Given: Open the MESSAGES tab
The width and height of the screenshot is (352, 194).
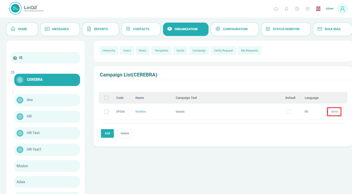Looking at the screenshot, I should click(60, 29).
